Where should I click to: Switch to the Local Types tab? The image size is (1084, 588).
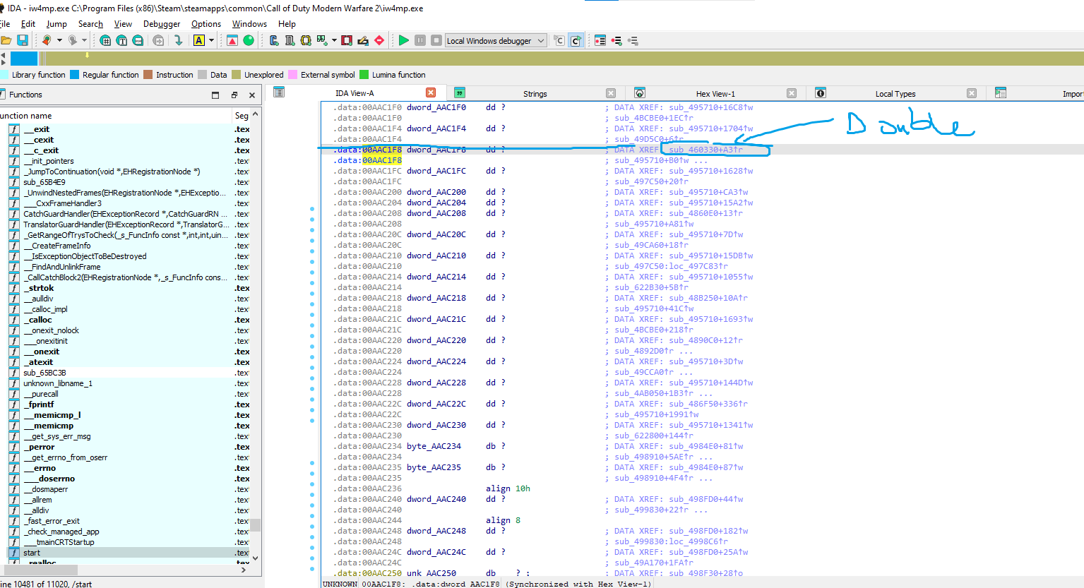(x=895, y=93)
